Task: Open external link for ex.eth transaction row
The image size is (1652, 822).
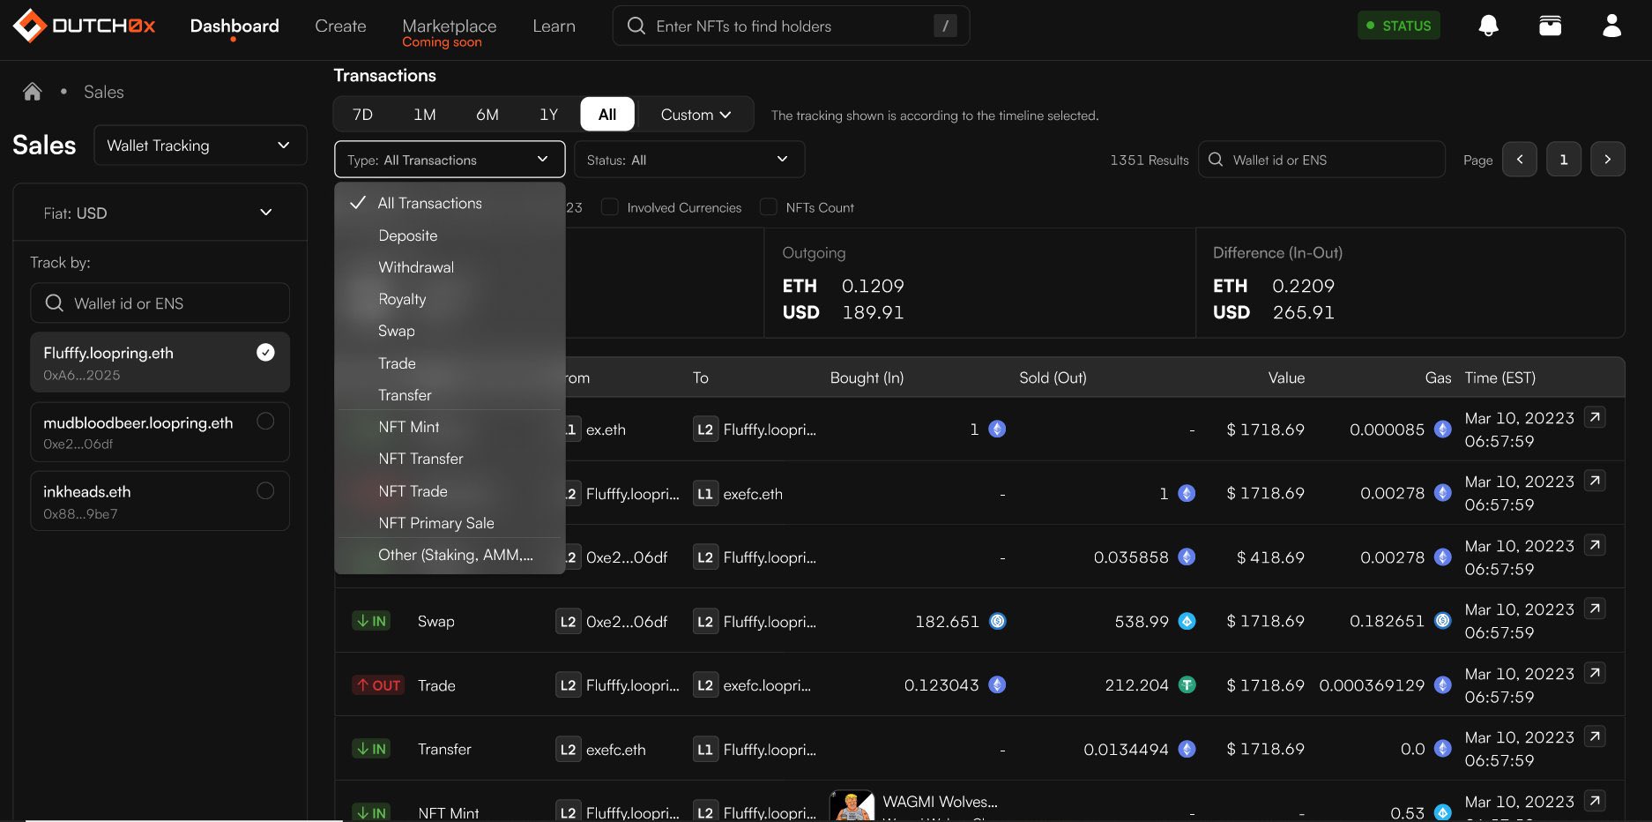Action: point(1595,416)
